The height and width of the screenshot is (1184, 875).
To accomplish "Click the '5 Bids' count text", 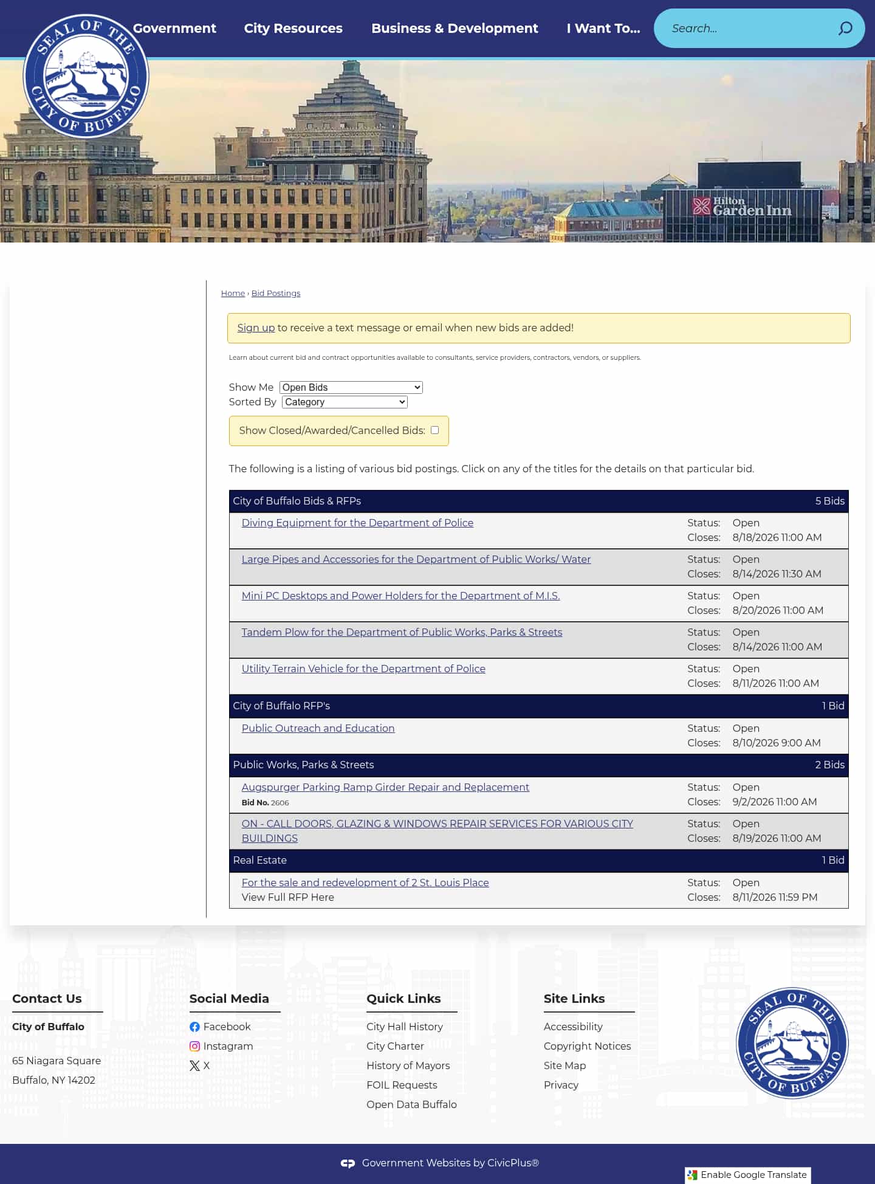I will [829, 501].
